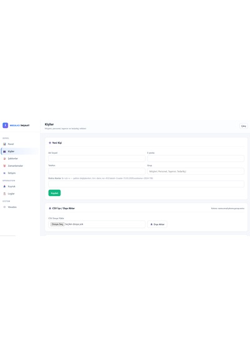Click the Kişiler page title
The height and width of the screenshot is (356, 250).
49,124
